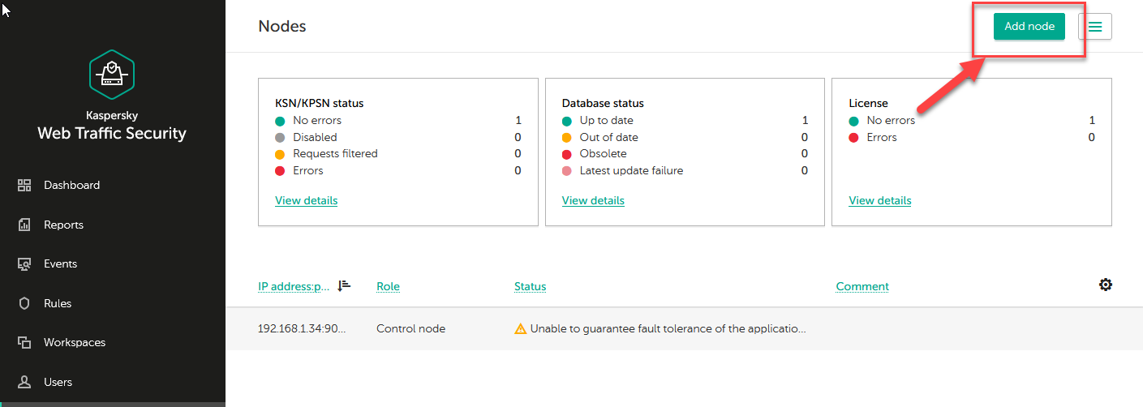Viewport: 1143px width, 407px height.
Task: Click the warning triangle status icon
Action: [521, 329]
